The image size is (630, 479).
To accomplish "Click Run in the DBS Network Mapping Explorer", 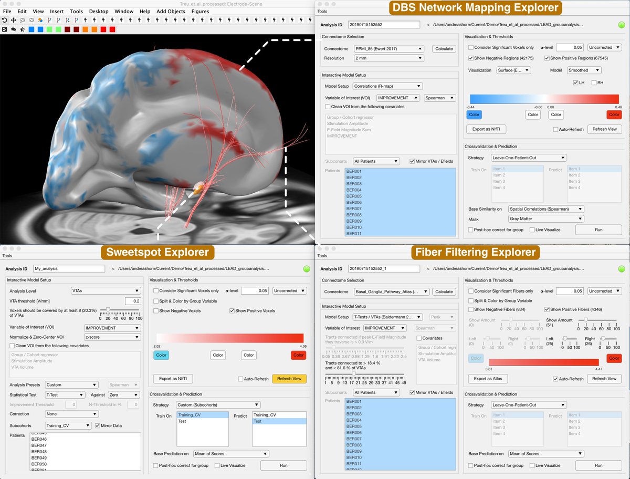I will point(598,230).
